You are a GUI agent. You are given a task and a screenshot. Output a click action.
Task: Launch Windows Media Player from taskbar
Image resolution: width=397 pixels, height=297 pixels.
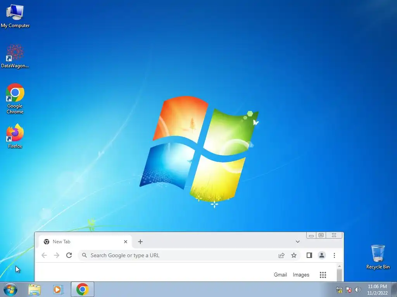[58, 289]
